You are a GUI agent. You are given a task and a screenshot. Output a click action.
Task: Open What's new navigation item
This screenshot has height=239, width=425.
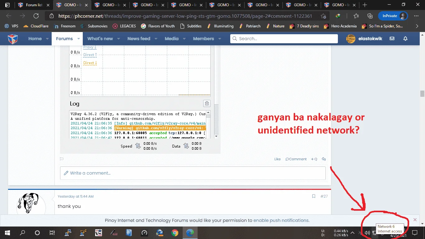(100, 39)
